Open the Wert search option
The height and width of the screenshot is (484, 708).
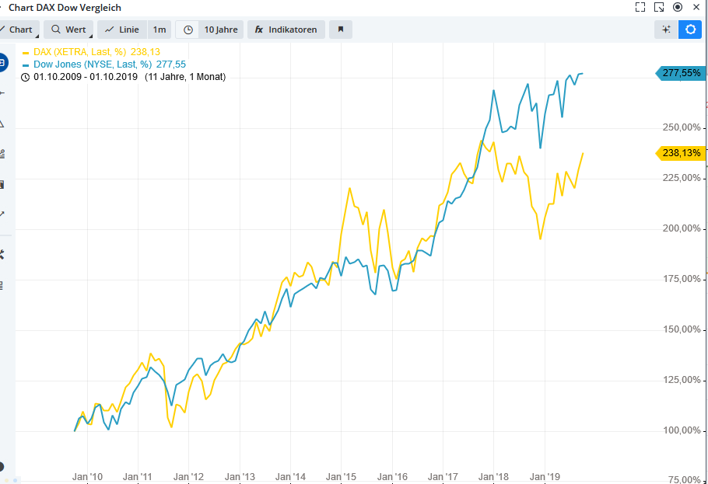[x=68, y=29]
